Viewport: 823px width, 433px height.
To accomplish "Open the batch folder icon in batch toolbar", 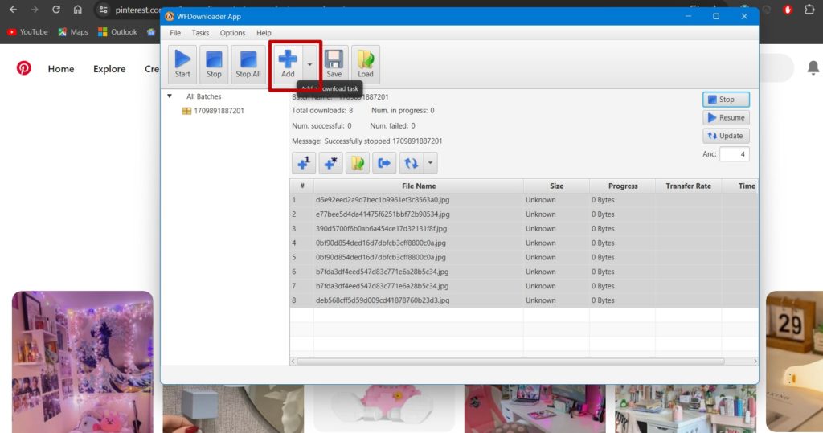I will tap(358, 163).
